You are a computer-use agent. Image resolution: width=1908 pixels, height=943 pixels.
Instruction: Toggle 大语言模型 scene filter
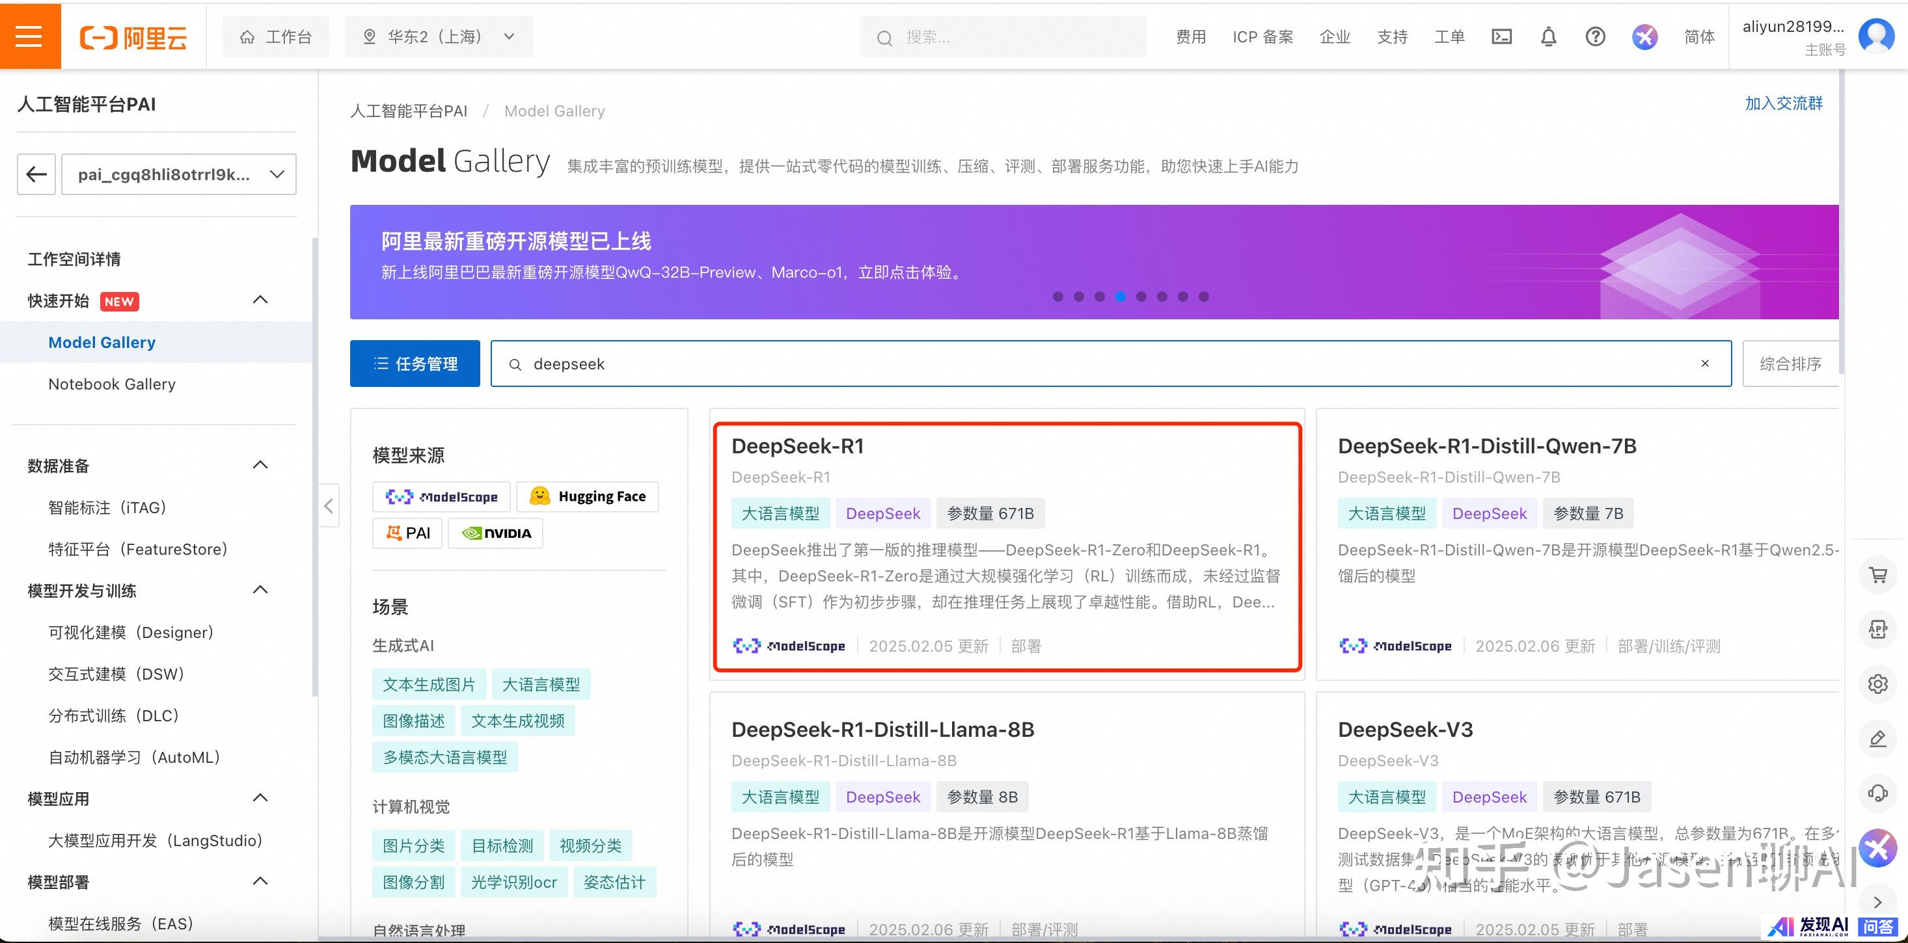(541, 684)
